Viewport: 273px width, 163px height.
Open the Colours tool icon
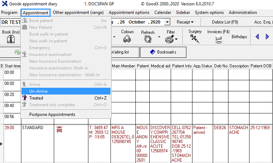click(x=127, y=39)
